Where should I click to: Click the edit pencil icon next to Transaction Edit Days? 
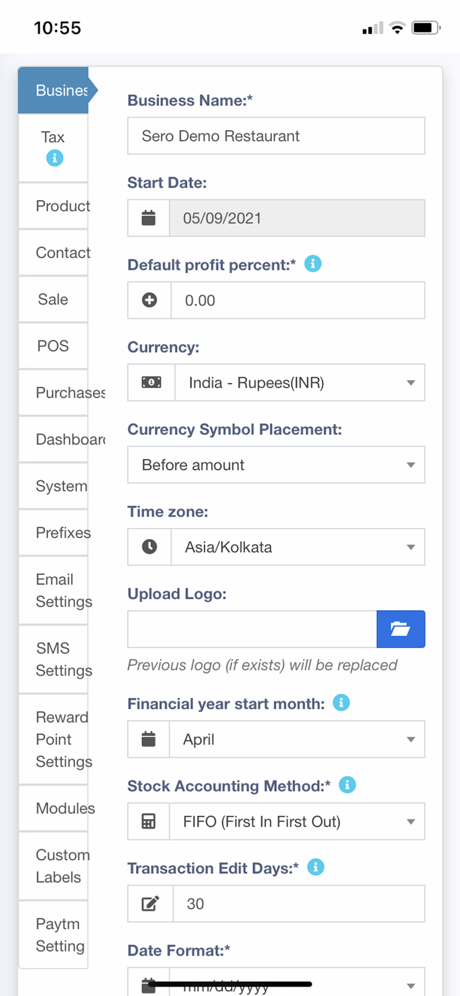tap(149, 903)
